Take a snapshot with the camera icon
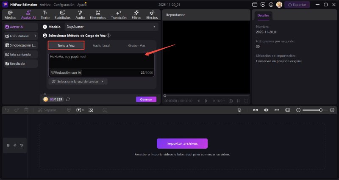This screenshot has height=180, width=339. (x=231, y=101)
